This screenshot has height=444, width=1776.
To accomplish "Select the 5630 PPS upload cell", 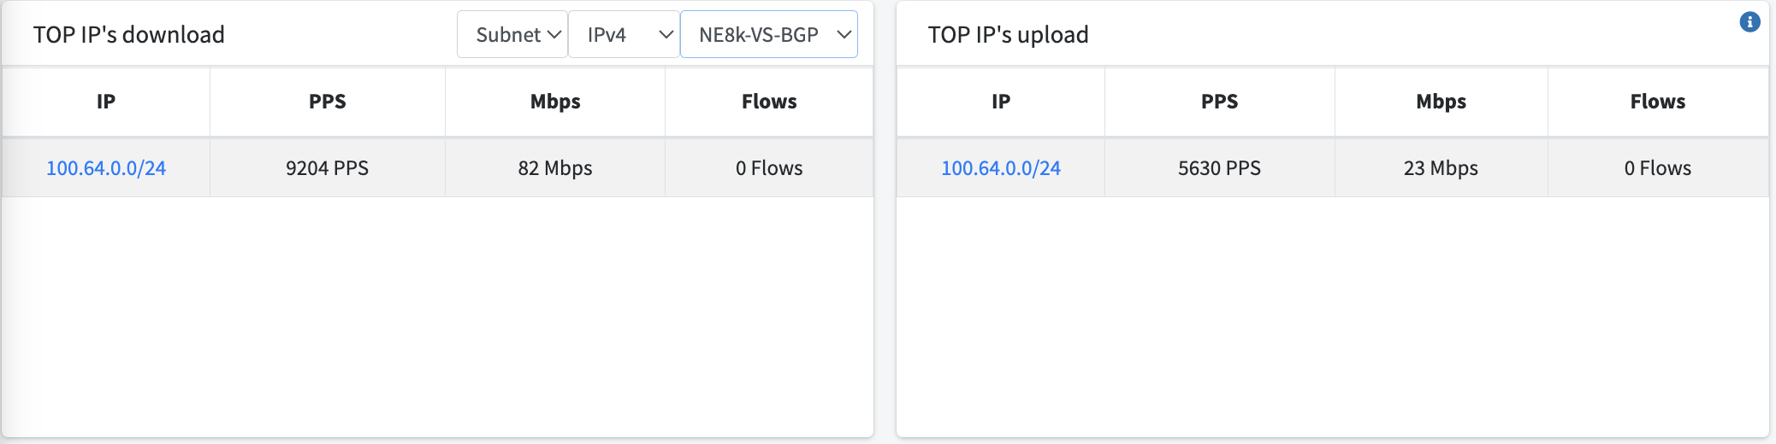I will pyautogui.click(x=1220, y=168).
